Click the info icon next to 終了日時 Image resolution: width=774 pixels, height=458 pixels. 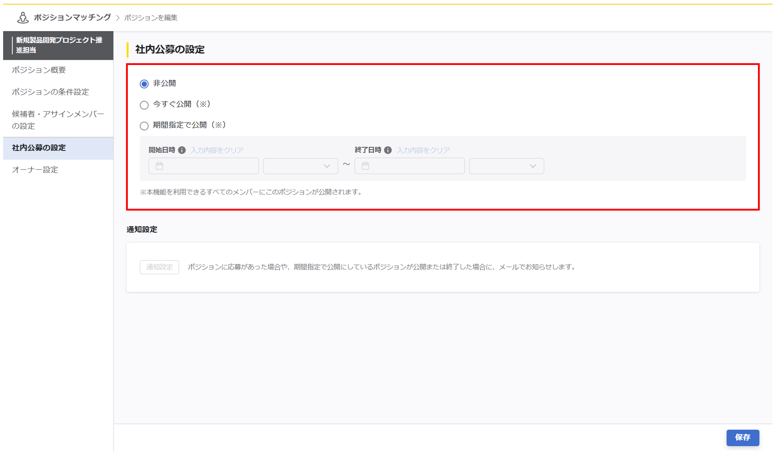(x=387, y=150)
